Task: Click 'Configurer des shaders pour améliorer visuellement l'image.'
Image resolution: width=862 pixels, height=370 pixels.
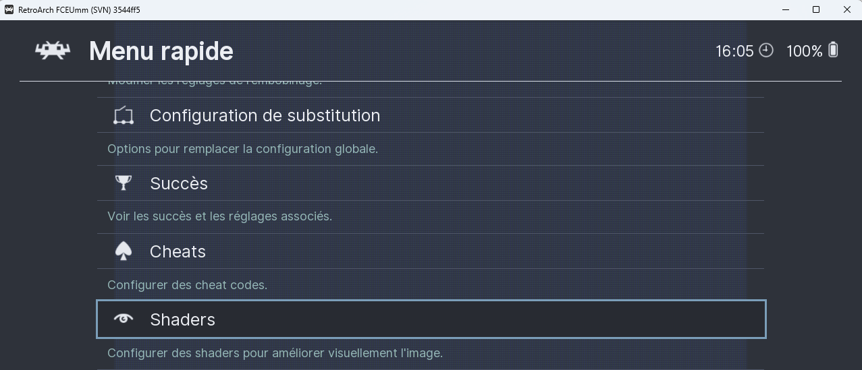Action: (x=275, y=353)
